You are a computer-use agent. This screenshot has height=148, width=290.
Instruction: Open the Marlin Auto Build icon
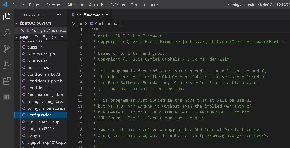click(7, 97)
